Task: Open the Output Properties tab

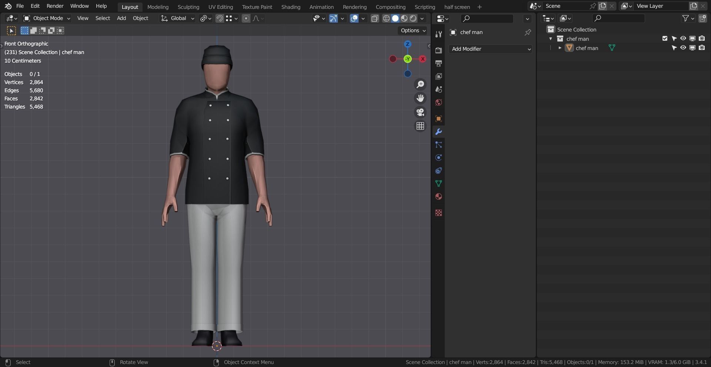Action: (438, 64)
